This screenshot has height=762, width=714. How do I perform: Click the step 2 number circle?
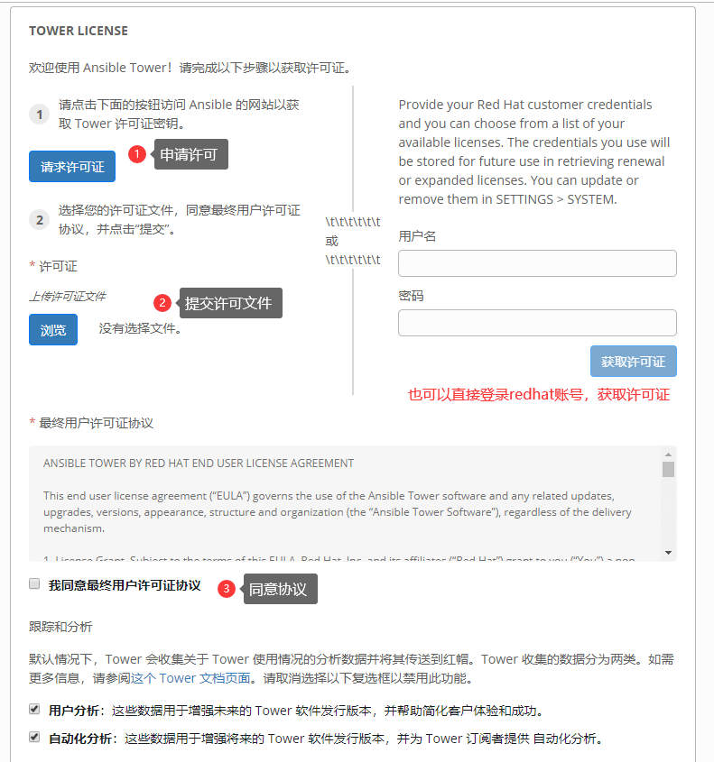click(x=40, y=220)
